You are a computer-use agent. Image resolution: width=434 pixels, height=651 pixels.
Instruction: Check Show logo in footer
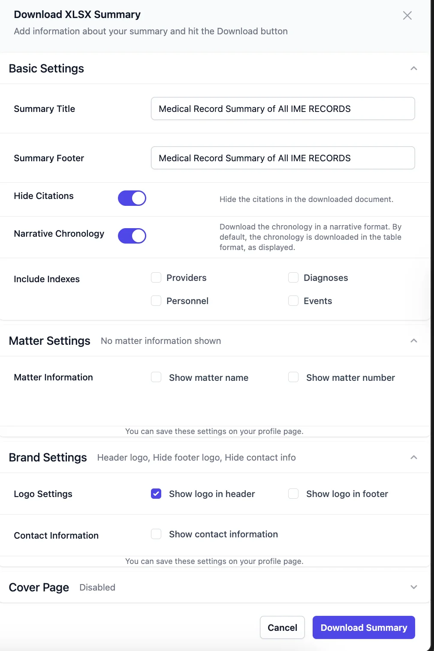(x=293, y=494)
